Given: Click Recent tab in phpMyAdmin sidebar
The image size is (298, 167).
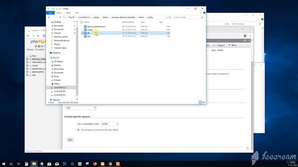Looking at the screenshot, I should click(30, 50).
